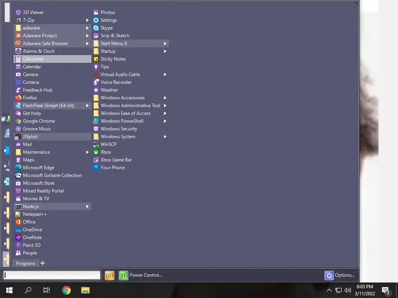Expand Start Menu X folder arrow

click(165, 43)
